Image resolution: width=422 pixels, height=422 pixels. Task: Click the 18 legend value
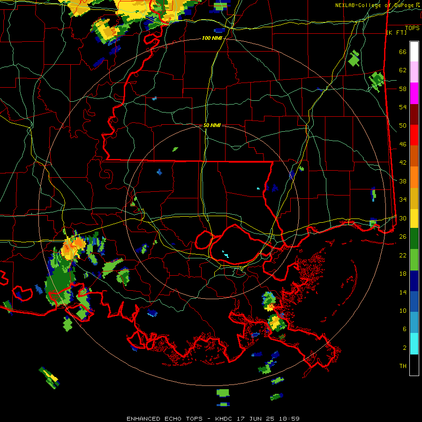coord(403,273)
